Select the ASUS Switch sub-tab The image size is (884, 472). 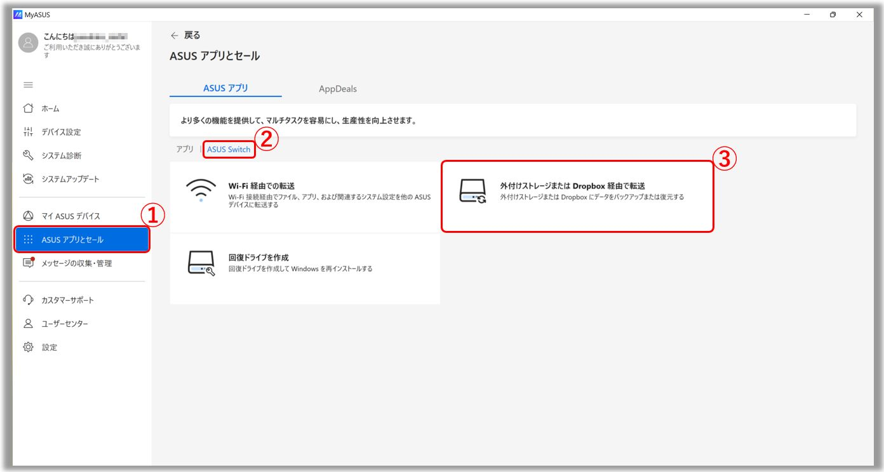pyautogui.click(x=229, y=150)
